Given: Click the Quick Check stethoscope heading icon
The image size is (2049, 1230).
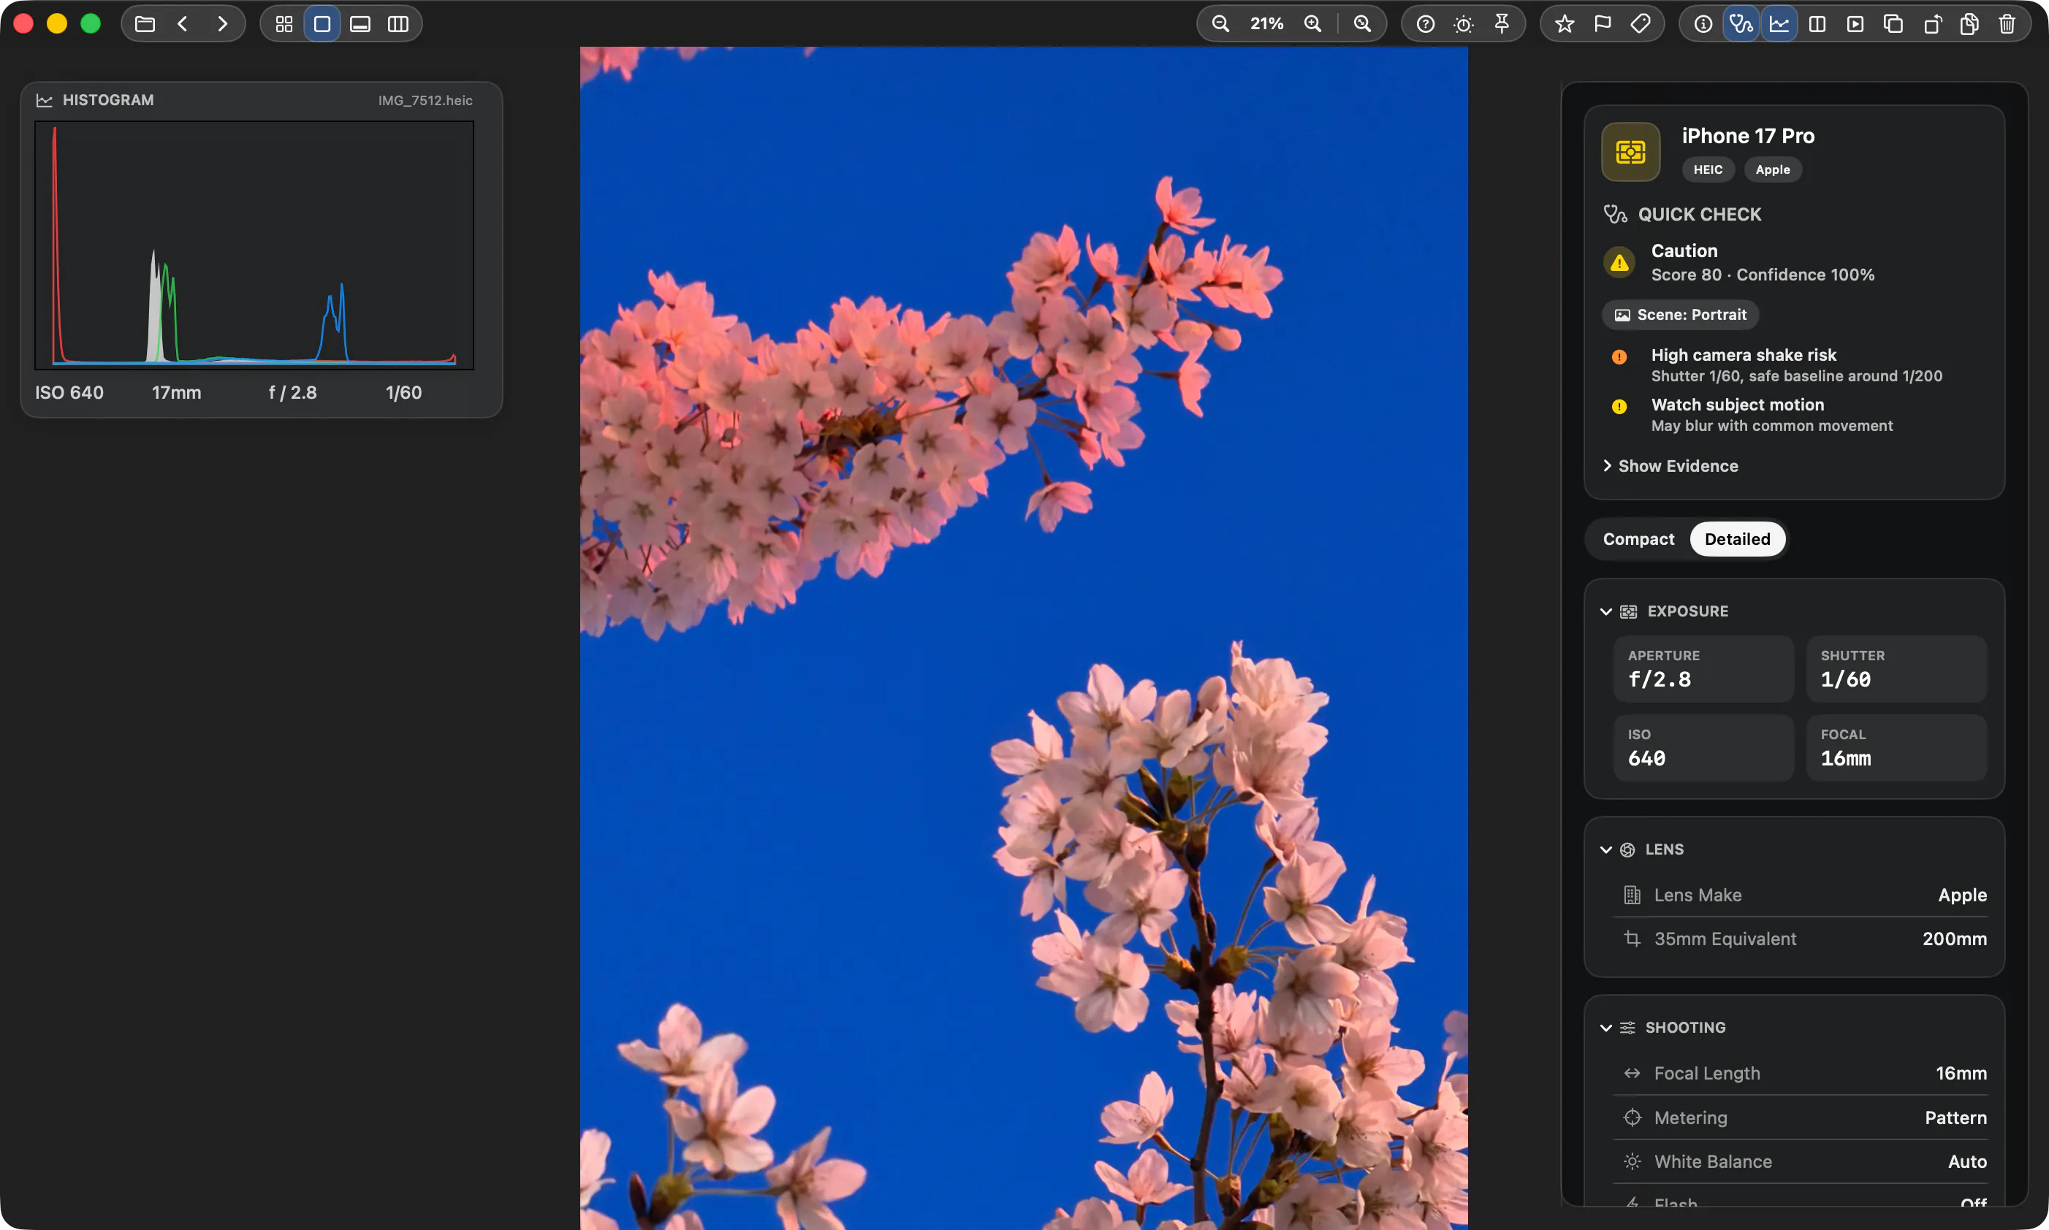Looking at the screenshot, I should (x=1614, y=215).
